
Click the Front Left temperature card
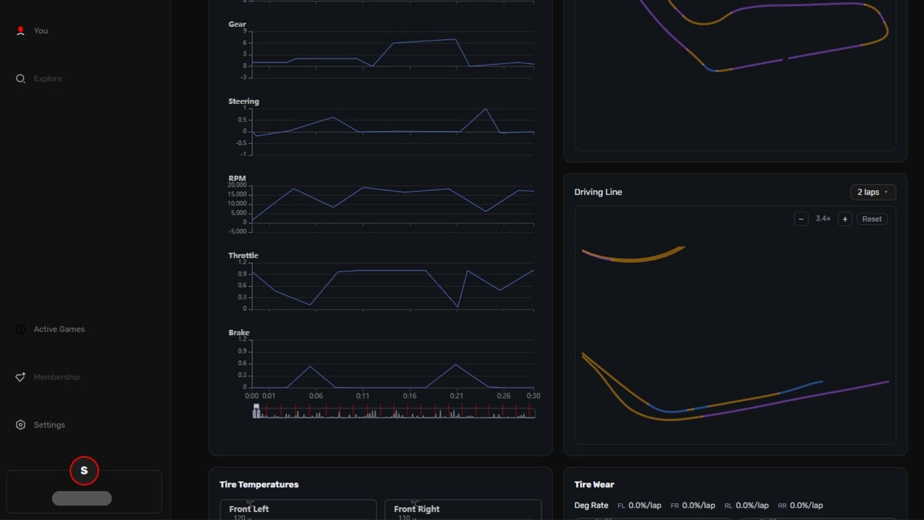[x=298, y=510]
